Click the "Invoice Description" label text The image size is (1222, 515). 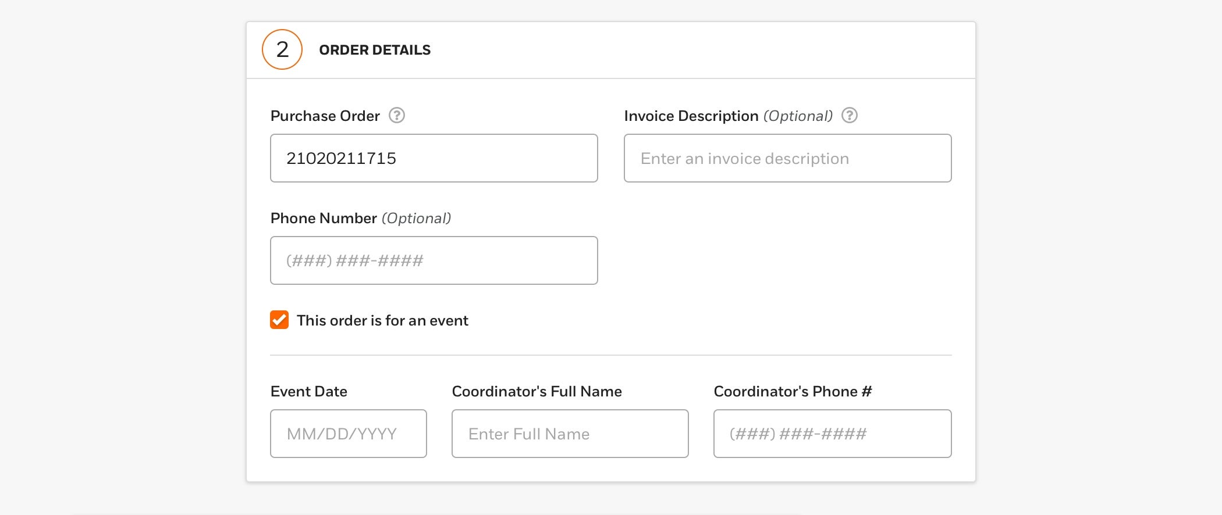click(x=691, y=116)
